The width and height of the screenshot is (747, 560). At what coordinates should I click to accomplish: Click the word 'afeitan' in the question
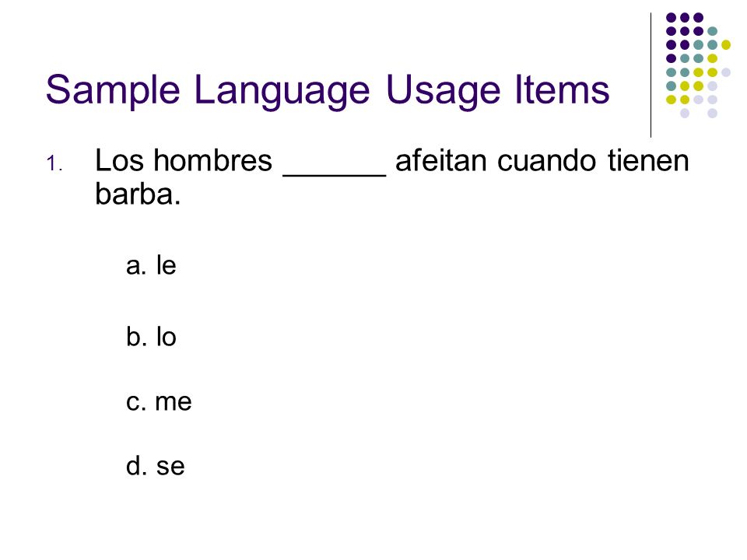pyautogui.click(x=442, y=160)
